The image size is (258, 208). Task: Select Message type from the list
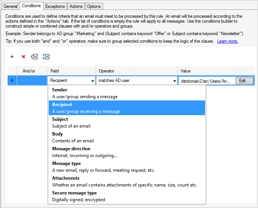tap(127, 167)
